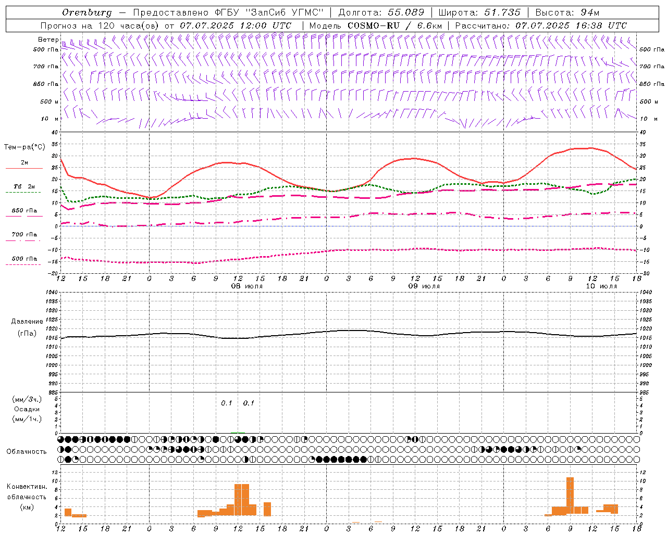This screenshot has height=533, width=667.
Task: Click the first '0.1' precipitation value
Action: [227, 403]
